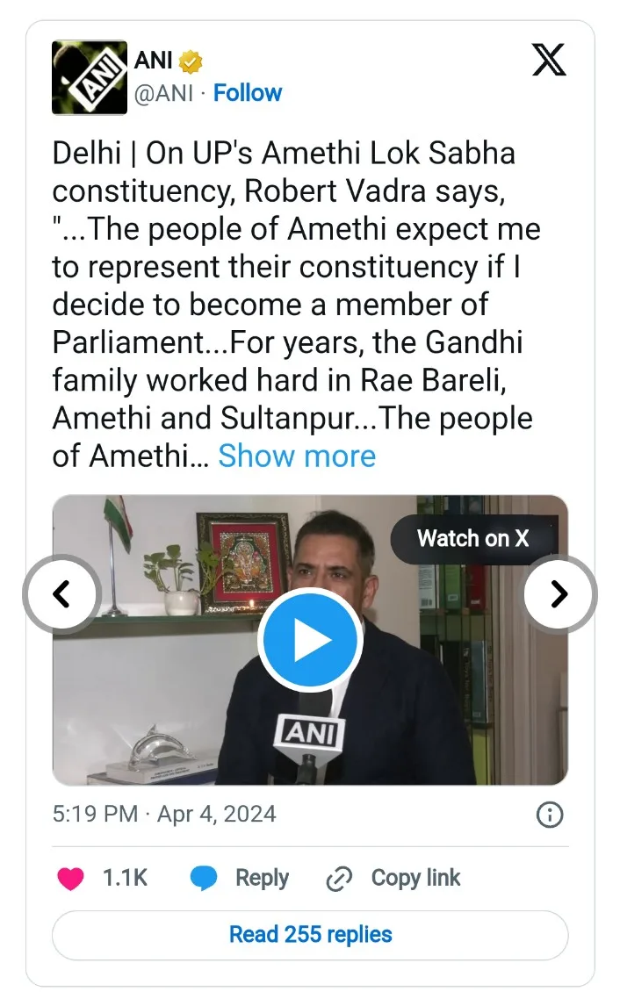Click the copy link chain icon
The height and width of the screenshot is (1006, 620).
point(338,879)
